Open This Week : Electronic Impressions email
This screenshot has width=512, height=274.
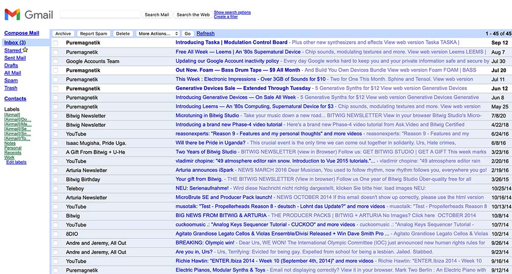pyautogui.click(x=250, y=79)
